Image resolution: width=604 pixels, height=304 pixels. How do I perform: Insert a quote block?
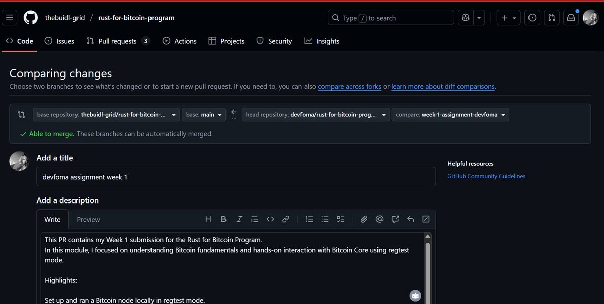point(255,219)
